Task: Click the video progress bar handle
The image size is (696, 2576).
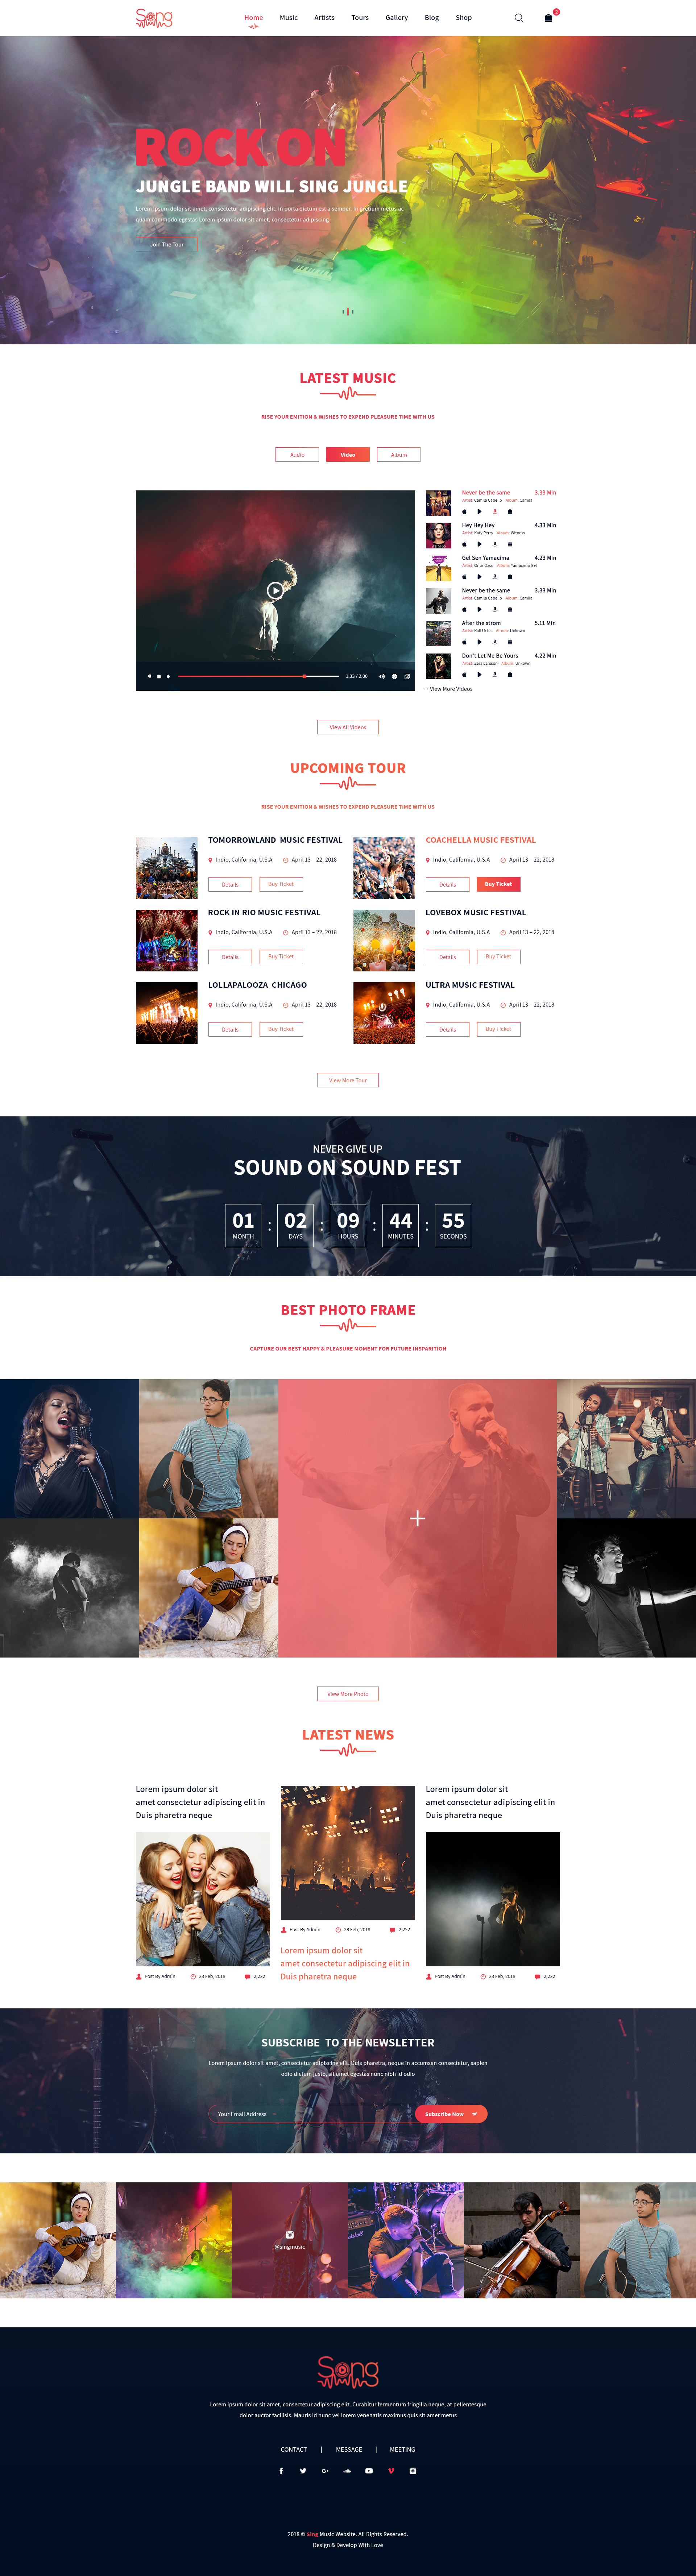Action: [304, 676]
